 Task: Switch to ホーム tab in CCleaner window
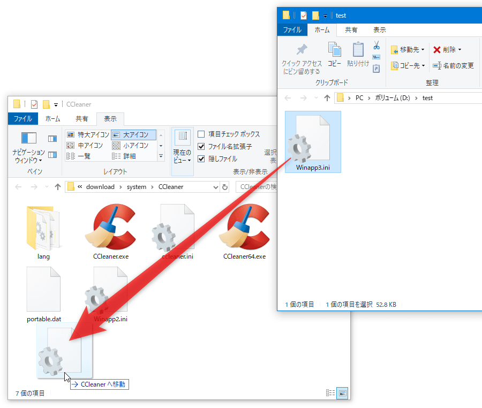53,118
